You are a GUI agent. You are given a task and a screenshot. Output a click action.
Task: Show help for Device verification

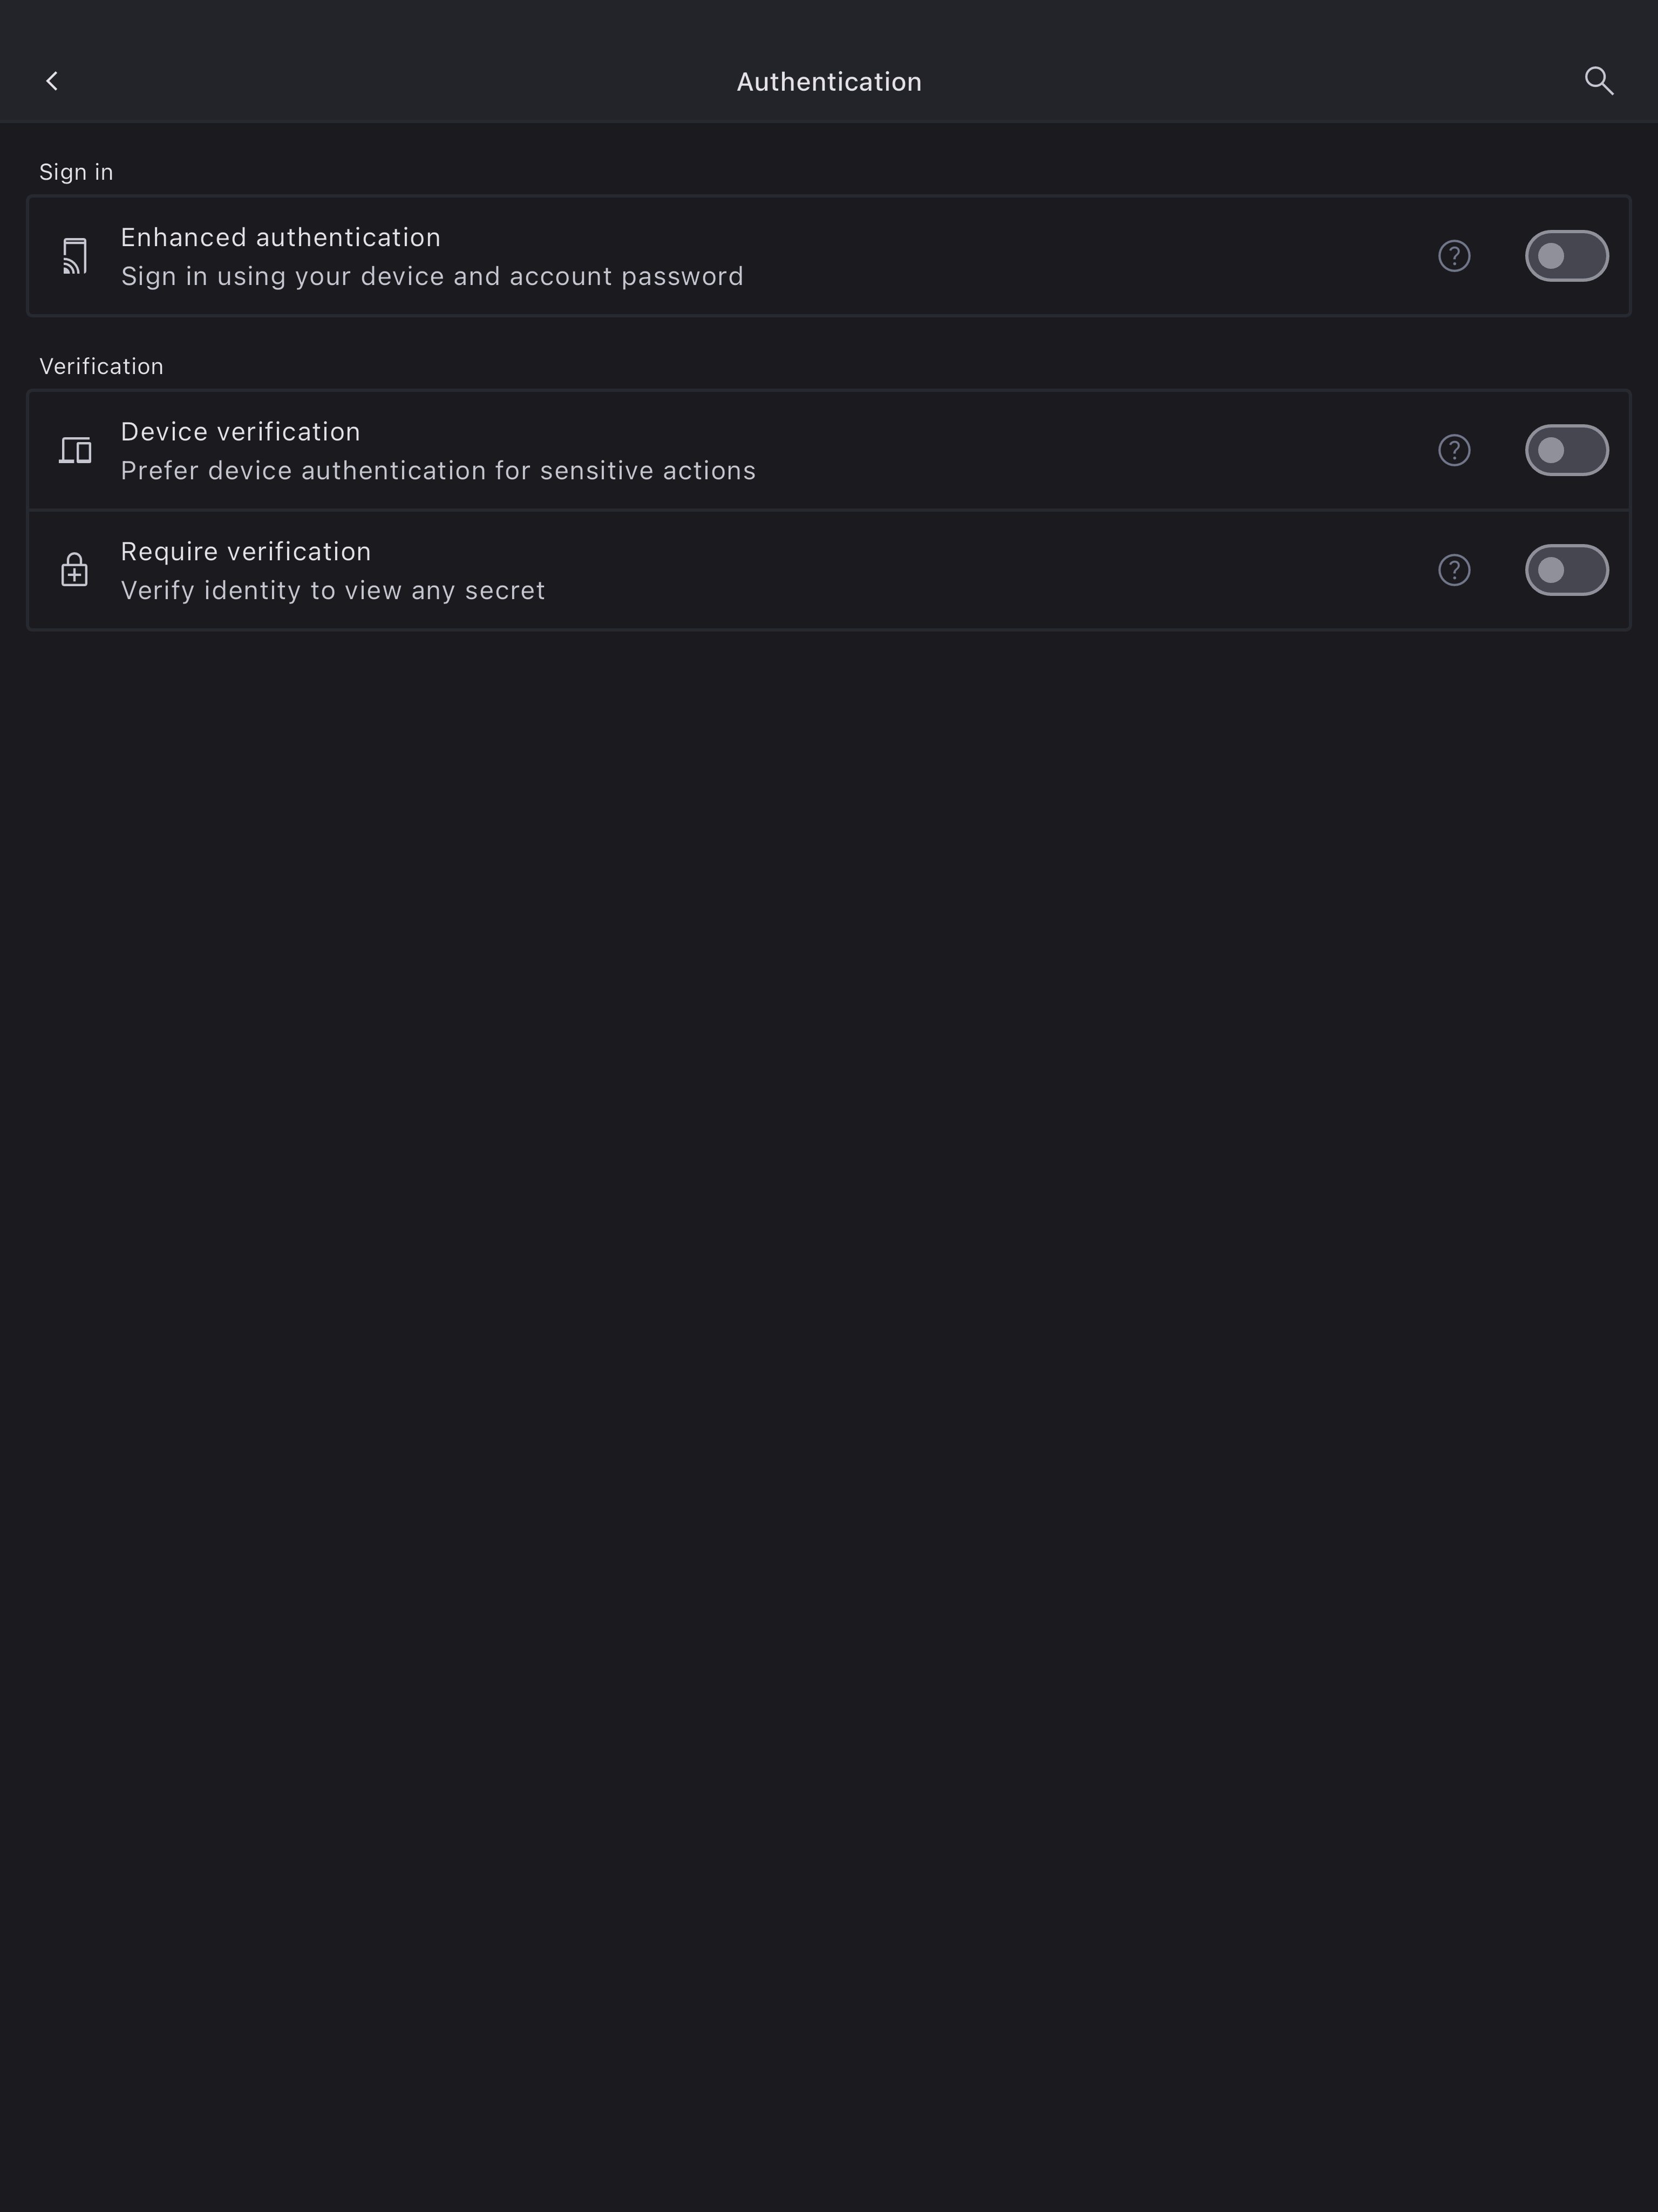point(1453,450)
